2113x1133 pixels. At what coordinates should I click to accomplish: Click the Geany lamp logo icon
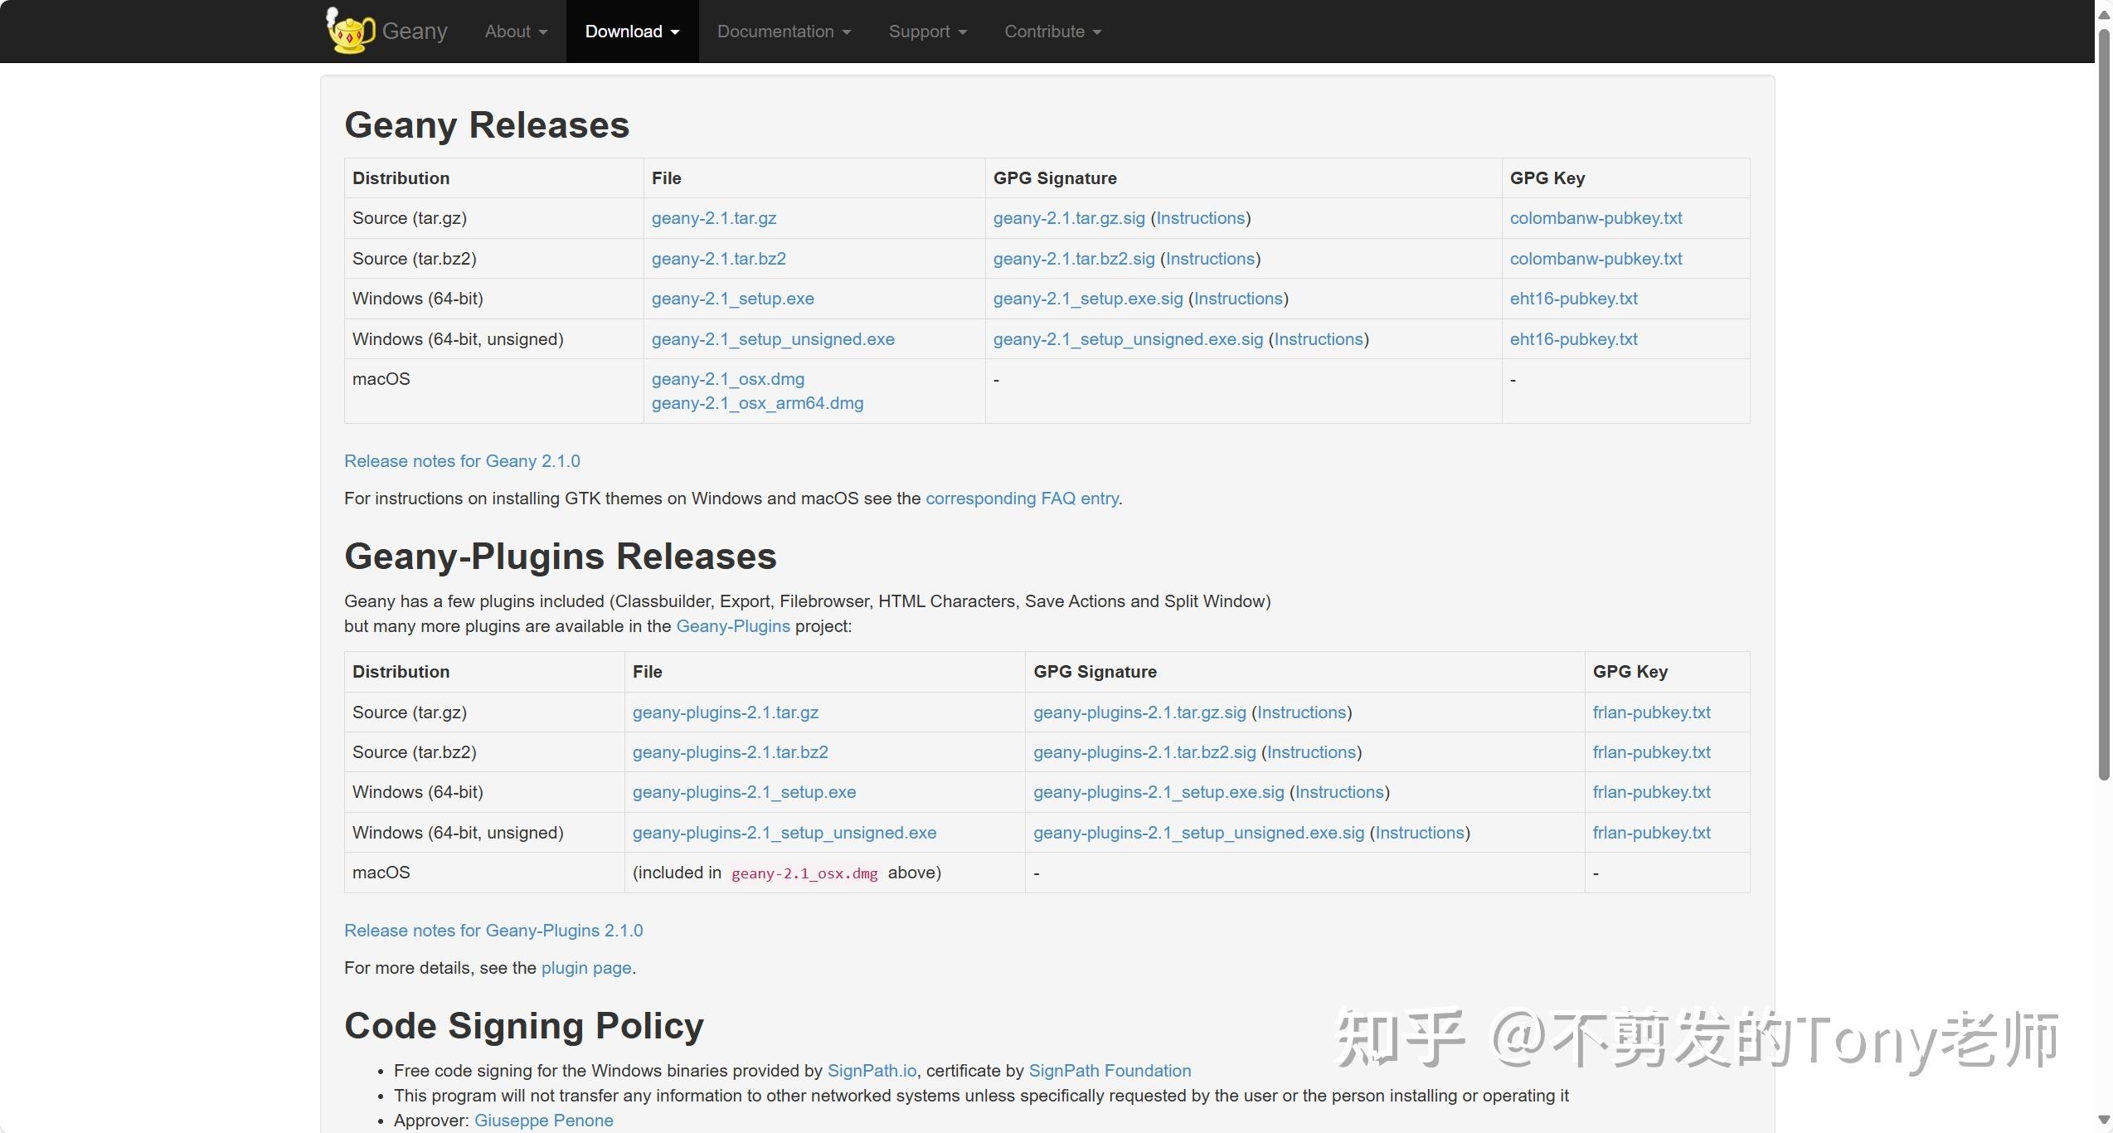click(349, 32)
